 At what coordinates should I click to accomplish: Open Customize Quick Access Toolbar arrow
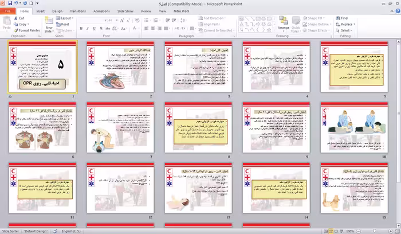(x=37, y=3)
